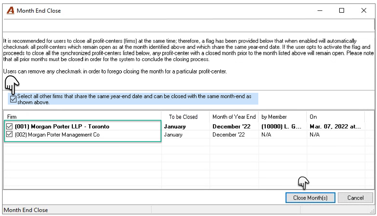Sort by the Firm column header
Viewport: 377px width, 216px height.
tap(83, 117)
